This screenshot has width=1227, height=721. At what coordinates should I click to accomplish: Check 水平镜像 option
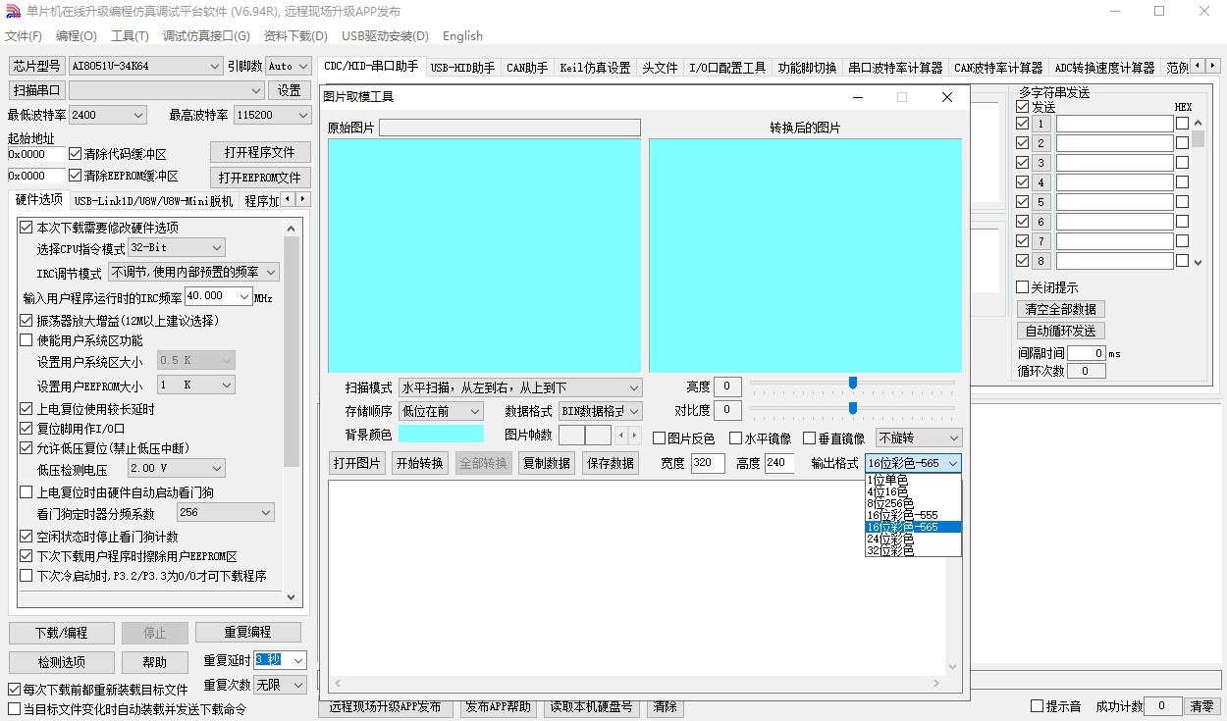tap(736, 438)
